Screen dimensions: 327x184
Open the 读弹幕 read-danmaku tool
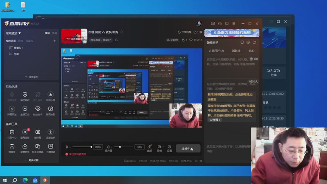38,134
